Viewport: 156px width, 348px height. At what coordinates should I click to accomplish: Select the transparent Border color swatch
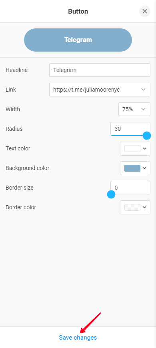pos(132,207)
